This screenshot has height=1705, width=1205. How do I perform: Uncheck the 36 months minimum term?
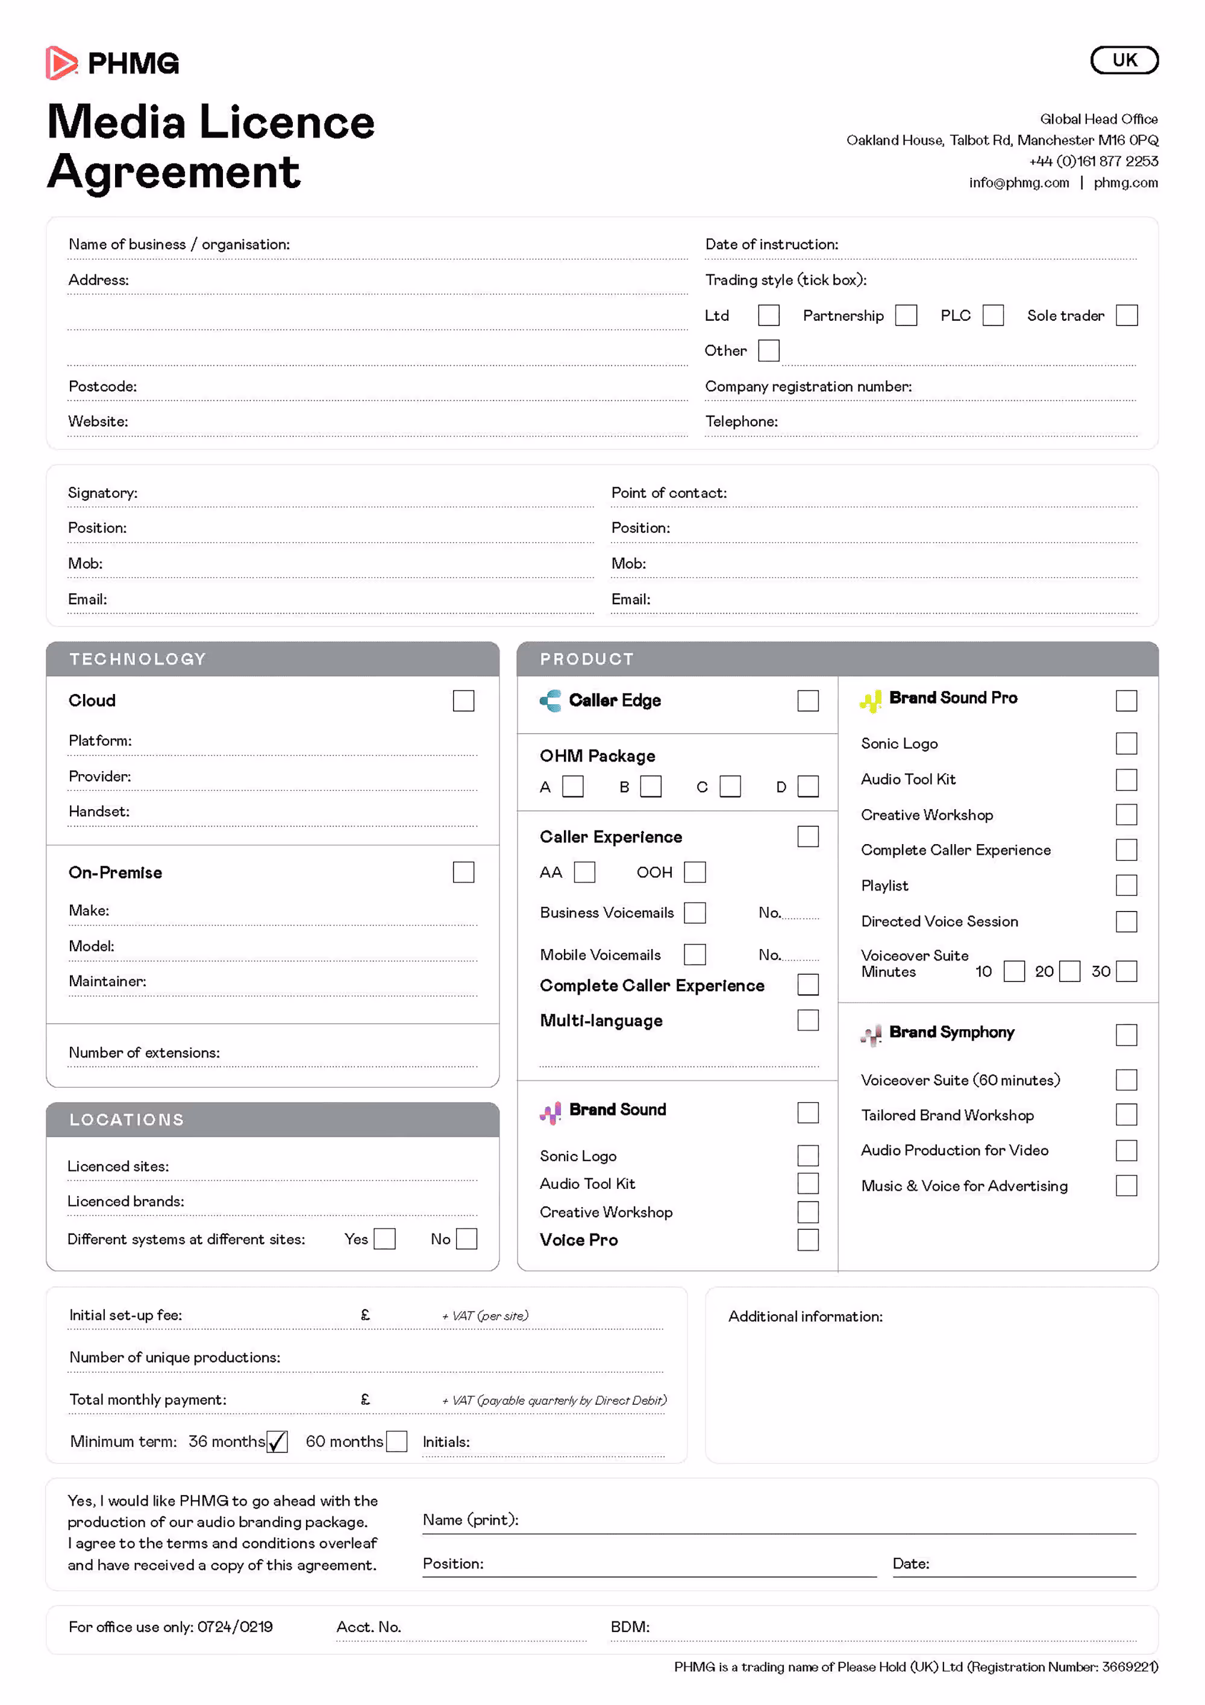(277, 1442)
